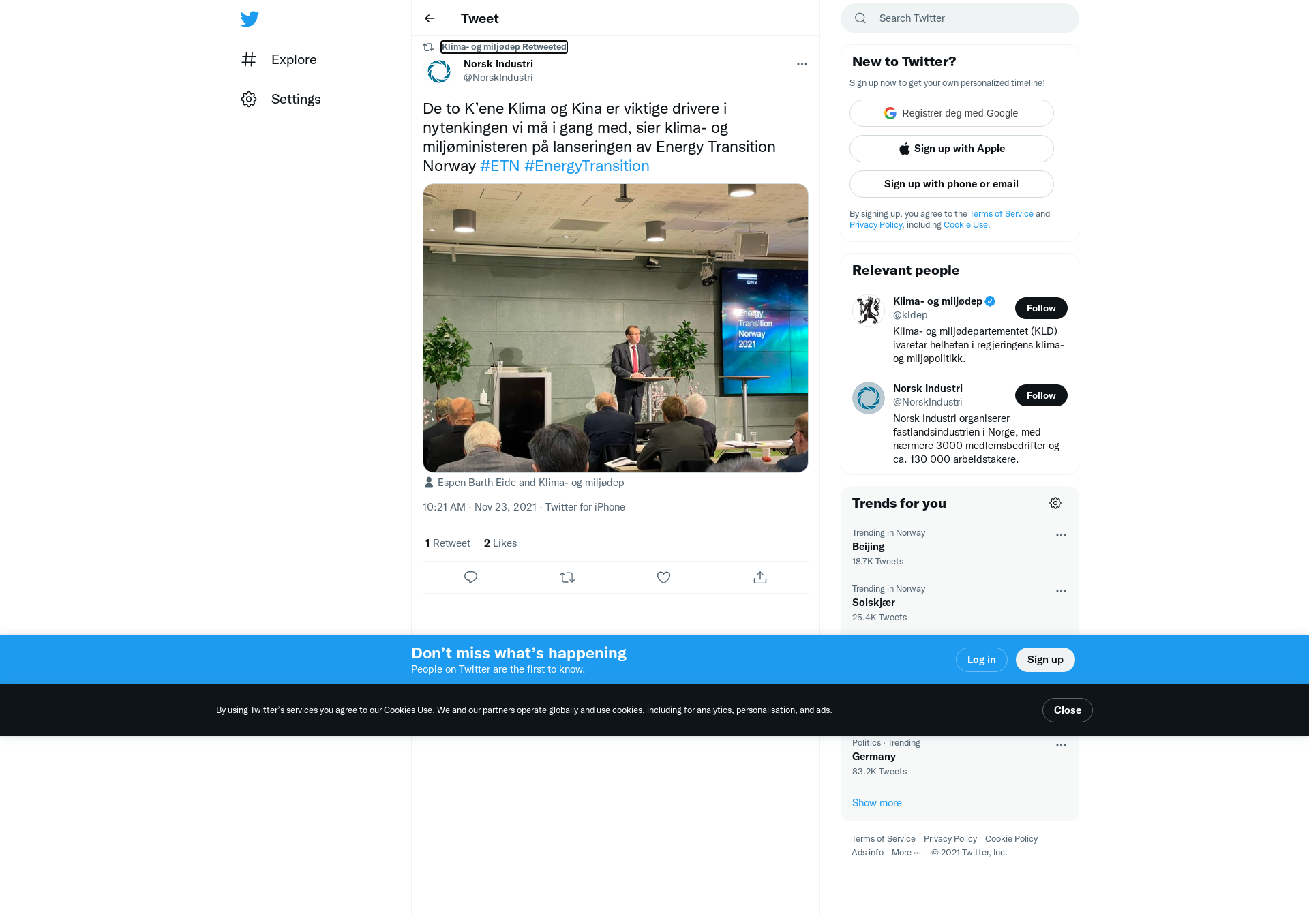Follow Klima- og miljødep account
The height and width of the screenshot is (914, 1309).
1041,308
